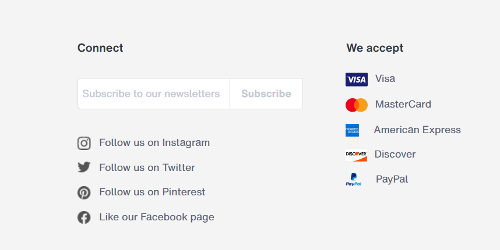Viewport: 500px width, 250px height.
Task: Open the Follow us on Twitter link
Action: (147, 167)
